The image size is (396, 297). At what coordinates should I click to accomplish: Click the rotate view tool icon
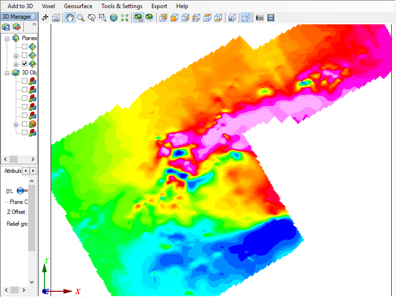coord(91,18)
